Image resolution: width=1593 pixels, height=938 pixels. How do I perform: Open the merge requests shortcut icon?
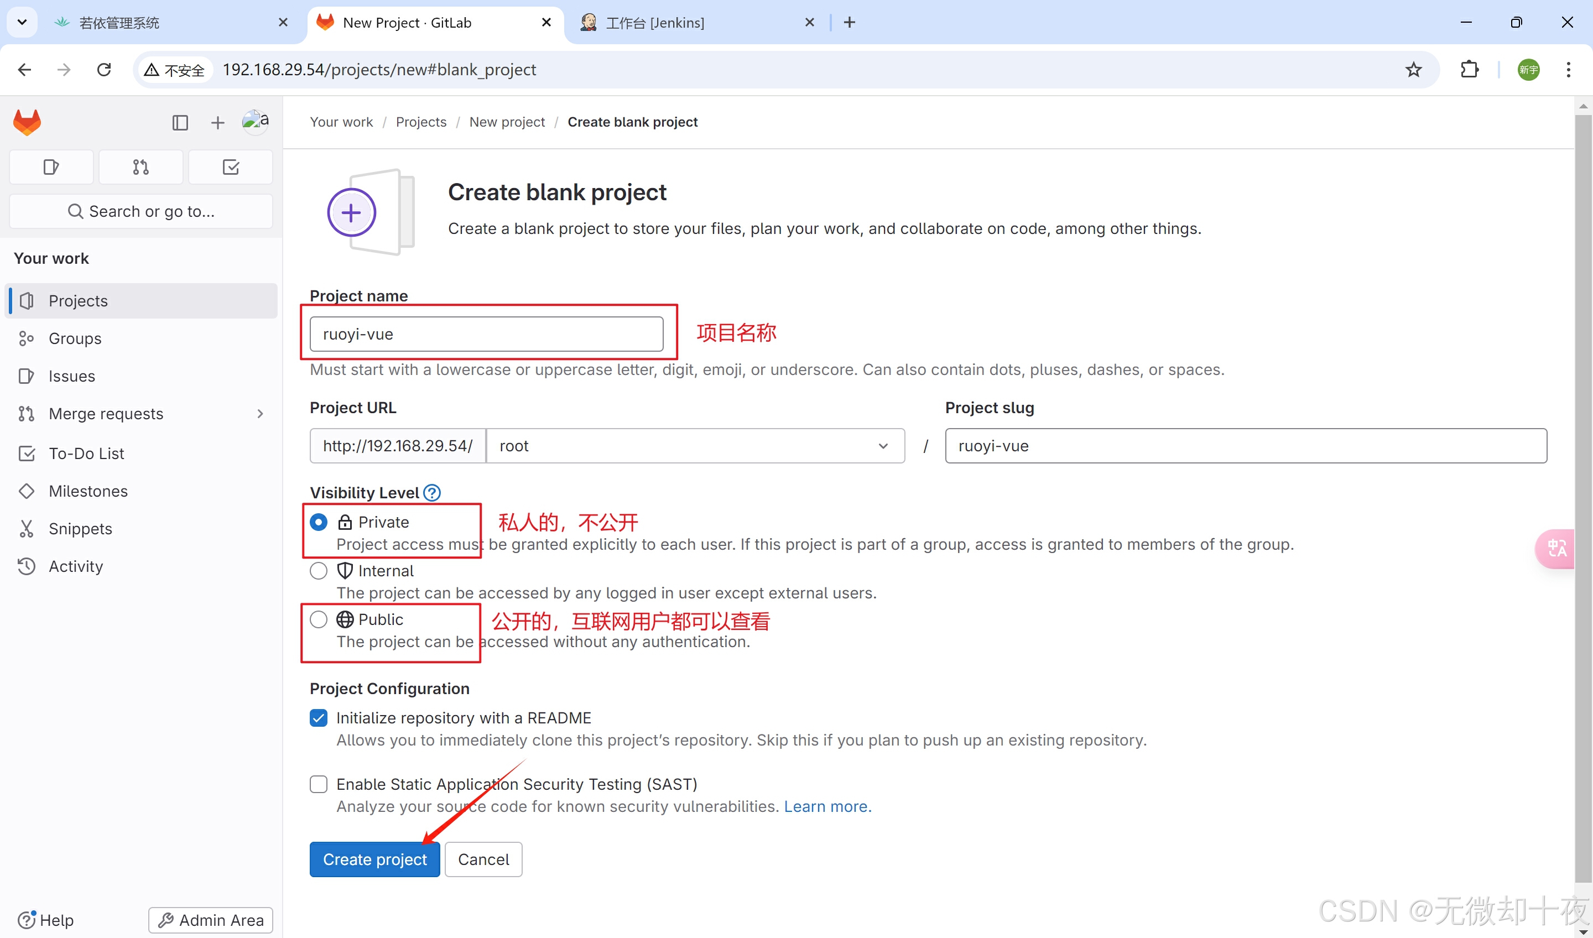[140, 167]
